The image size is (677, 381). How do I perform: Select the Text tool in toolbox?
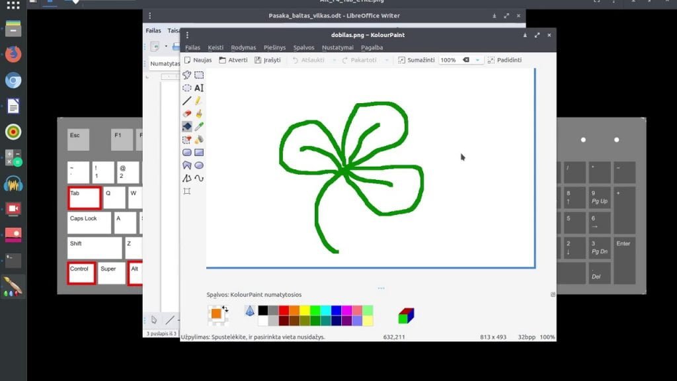(x=198, y=88)
